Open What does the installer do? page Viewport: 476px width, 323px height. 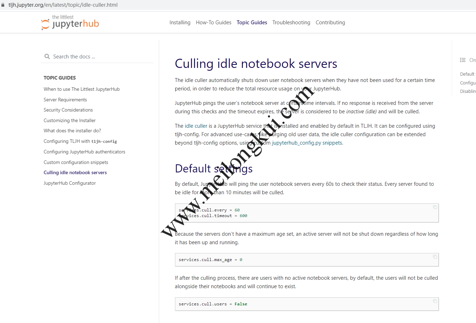pos(72,131)
